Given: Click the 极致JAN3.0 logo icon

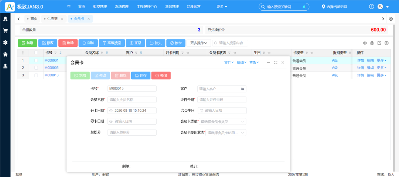Looking at the screenshot, I should (x=10, y=7).
